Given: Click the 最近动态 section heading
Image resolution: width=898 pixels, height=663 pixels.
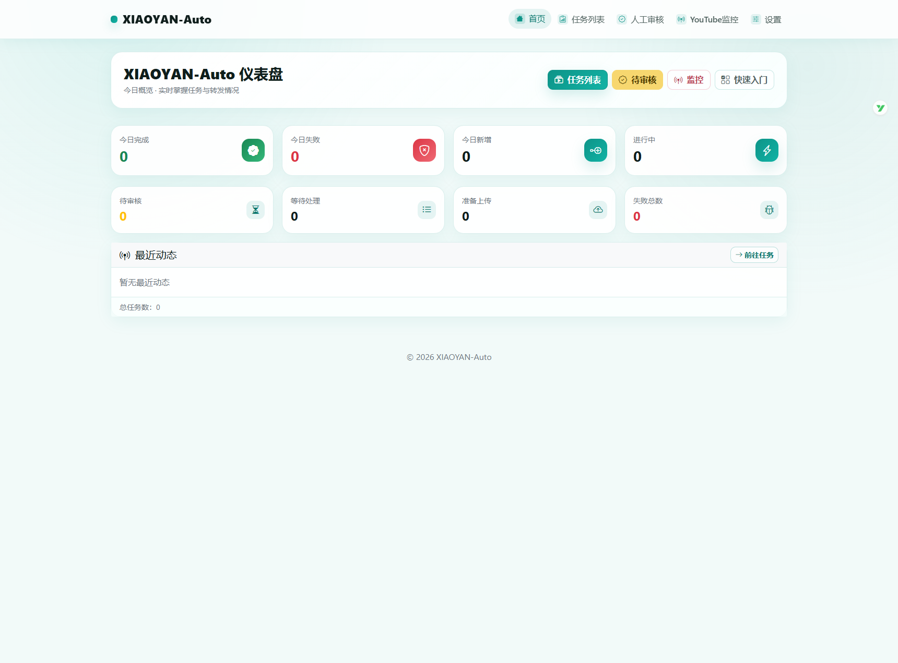Looking at the screenshot, I should point(156,255).
